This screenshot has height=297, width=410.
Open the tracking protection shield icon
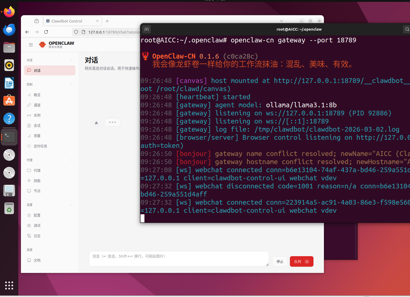76,32
